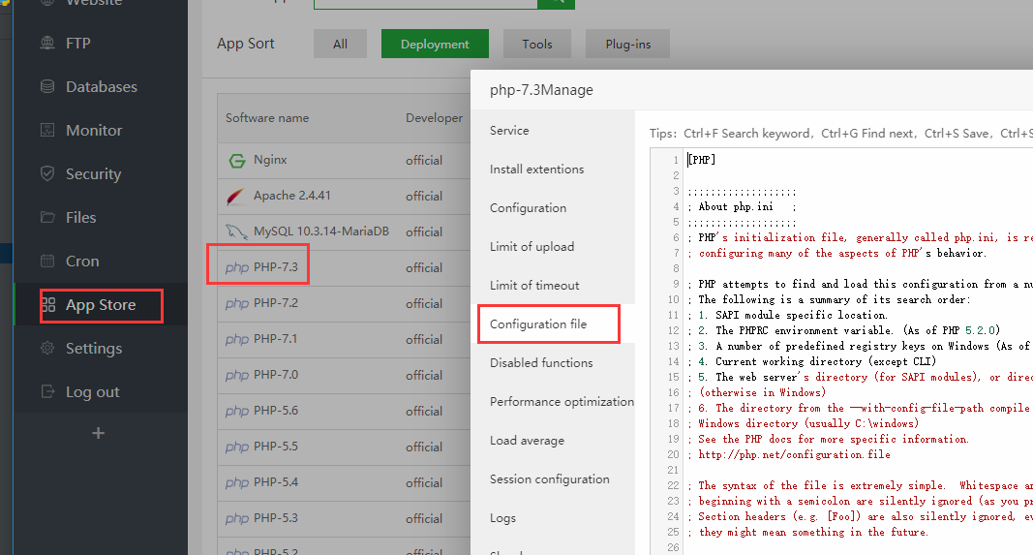Select the Plug-ins app category

click(627, 44)
